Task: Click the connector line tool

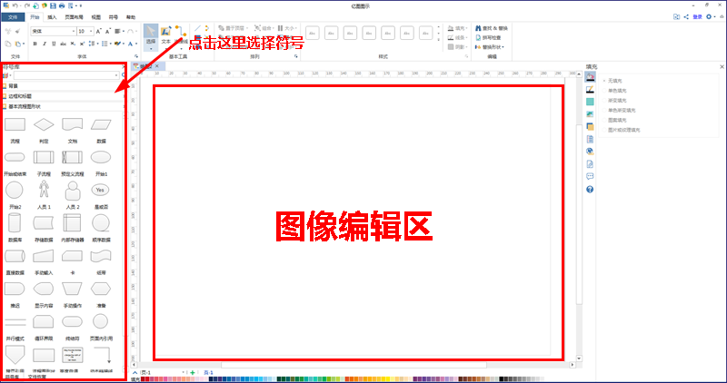Action: pos(181,36)
